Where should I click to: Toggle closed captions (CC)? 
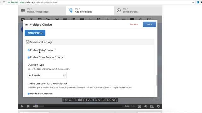point(152,106)
